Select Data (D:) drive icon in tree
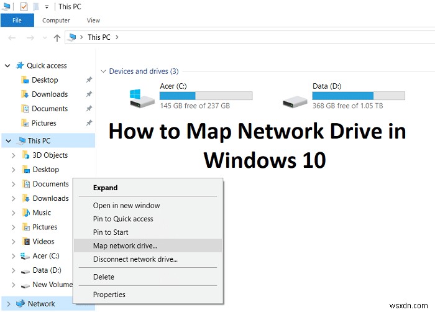This screenshot has width=435, height=312. point(25,272)
